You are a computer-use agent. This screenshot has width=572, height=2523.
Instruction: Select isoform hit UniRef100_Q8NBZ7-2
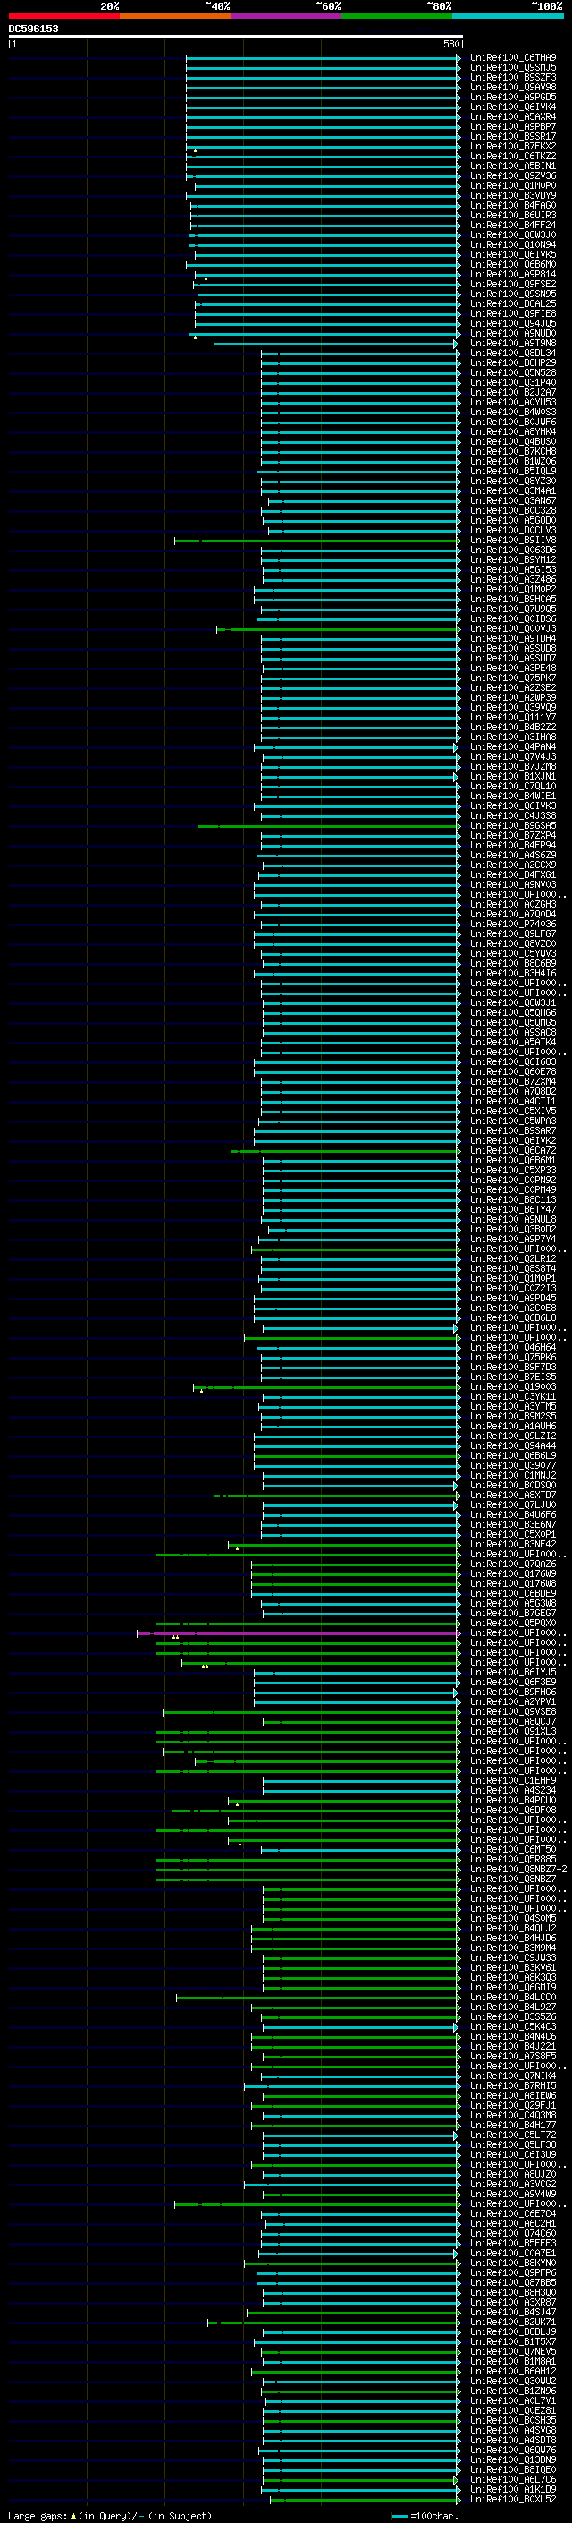[x=518, y=1870]
